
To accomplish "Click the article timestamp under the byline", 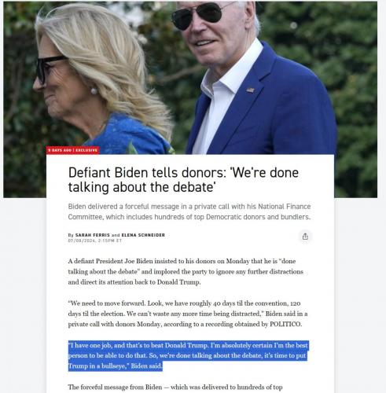I will click(95, 241).
